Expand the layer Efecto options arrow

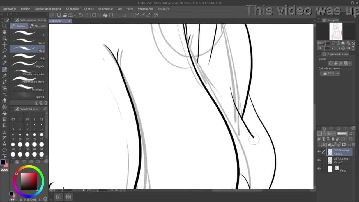pyautogui.click(x=350, y=63)
